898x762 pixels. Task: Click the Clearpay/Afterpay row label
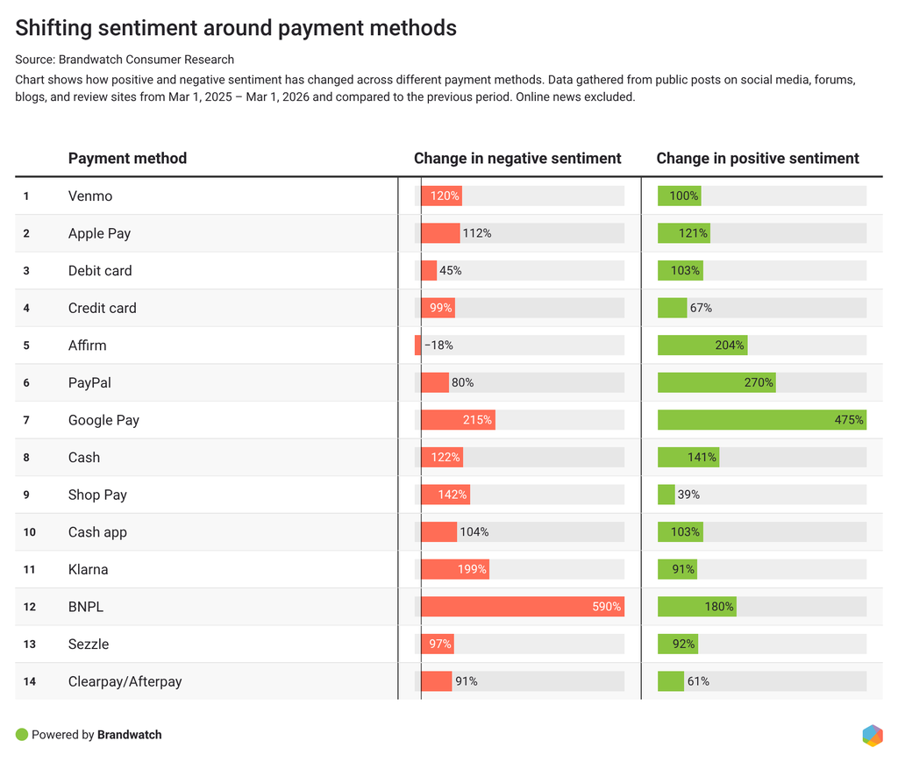tap(125, 681)
